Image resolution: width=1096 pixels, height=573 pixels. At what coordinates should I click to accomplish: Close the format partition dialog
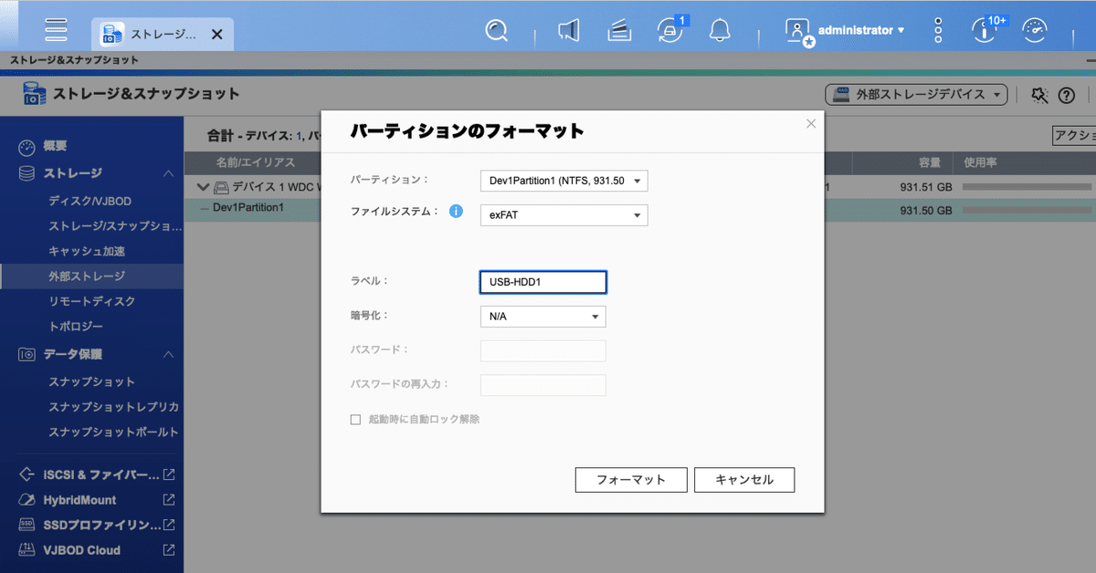pos(811,123)
